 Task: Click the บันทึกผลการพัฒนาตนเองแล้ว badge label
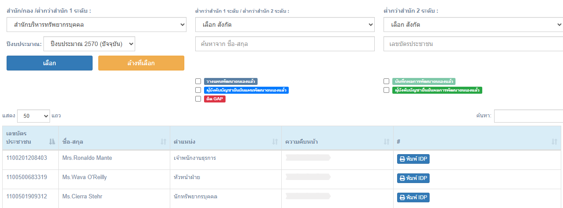tap(424, 81)
